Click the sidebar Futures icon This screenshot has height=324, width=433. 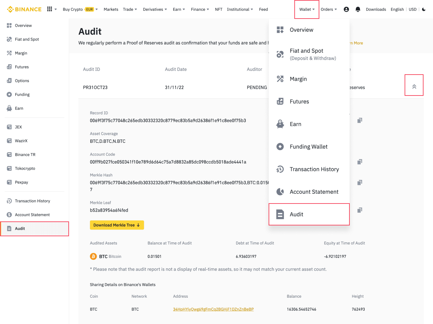tap(9, 67)
